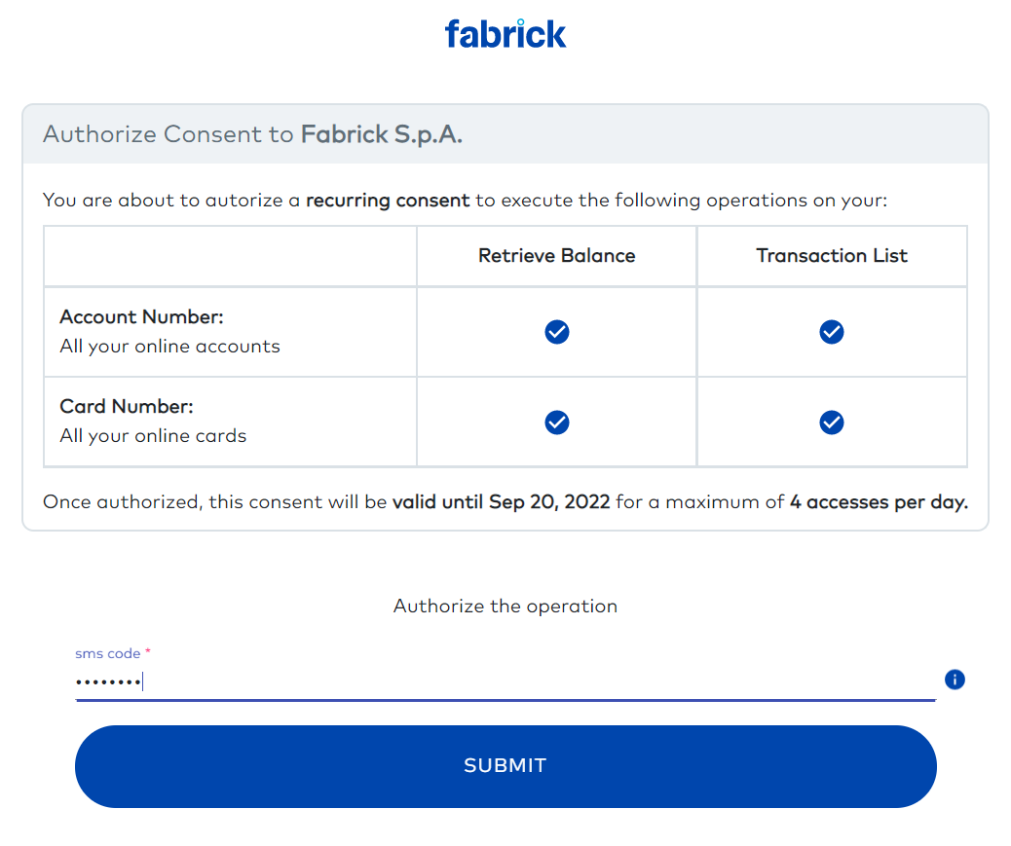
Task: Click Card Number Retrieve Balance checkmark
Action: pos(556,423)
